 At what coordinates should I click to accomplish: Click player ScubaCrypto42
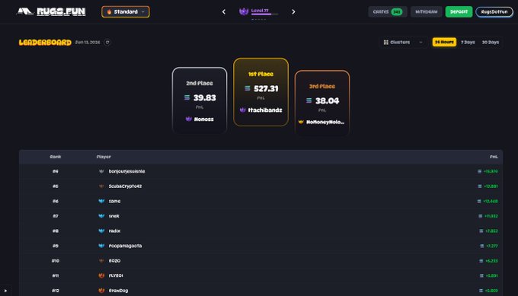coord(125,186)
